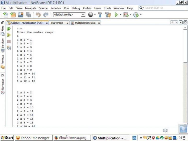Run the project with green play icon

[116, 15]
